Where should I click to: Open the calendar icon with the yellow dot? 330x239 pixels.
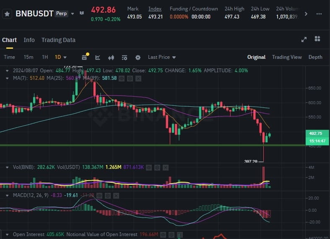click(x=85, y=57)
